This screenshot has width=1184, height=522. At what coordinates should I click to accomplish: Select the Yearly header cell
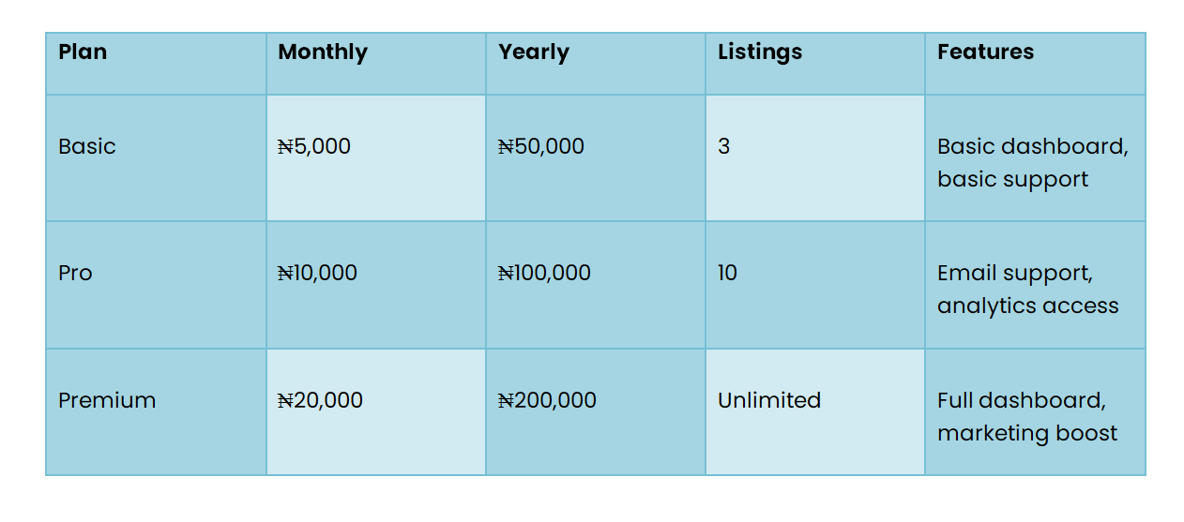[x=596, y=64]
